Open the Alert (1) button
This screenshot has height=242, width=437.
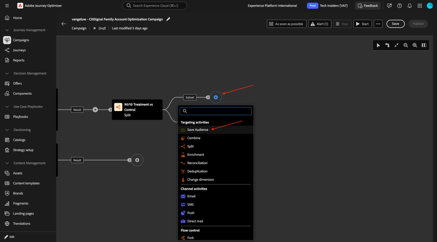click(320, 24)
